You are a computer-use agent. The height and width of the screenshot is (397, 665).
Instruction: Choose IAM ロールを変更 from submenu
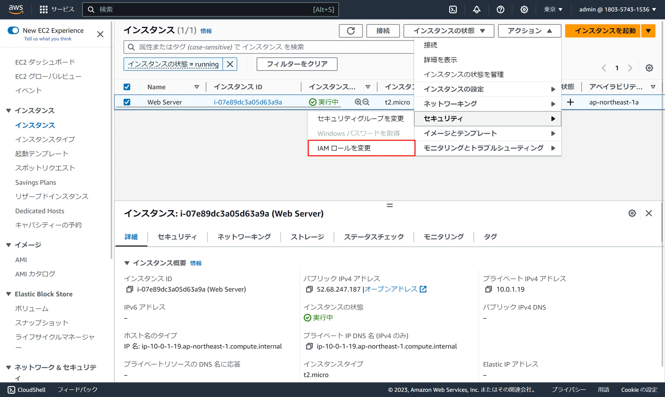[x=361, y=148]
